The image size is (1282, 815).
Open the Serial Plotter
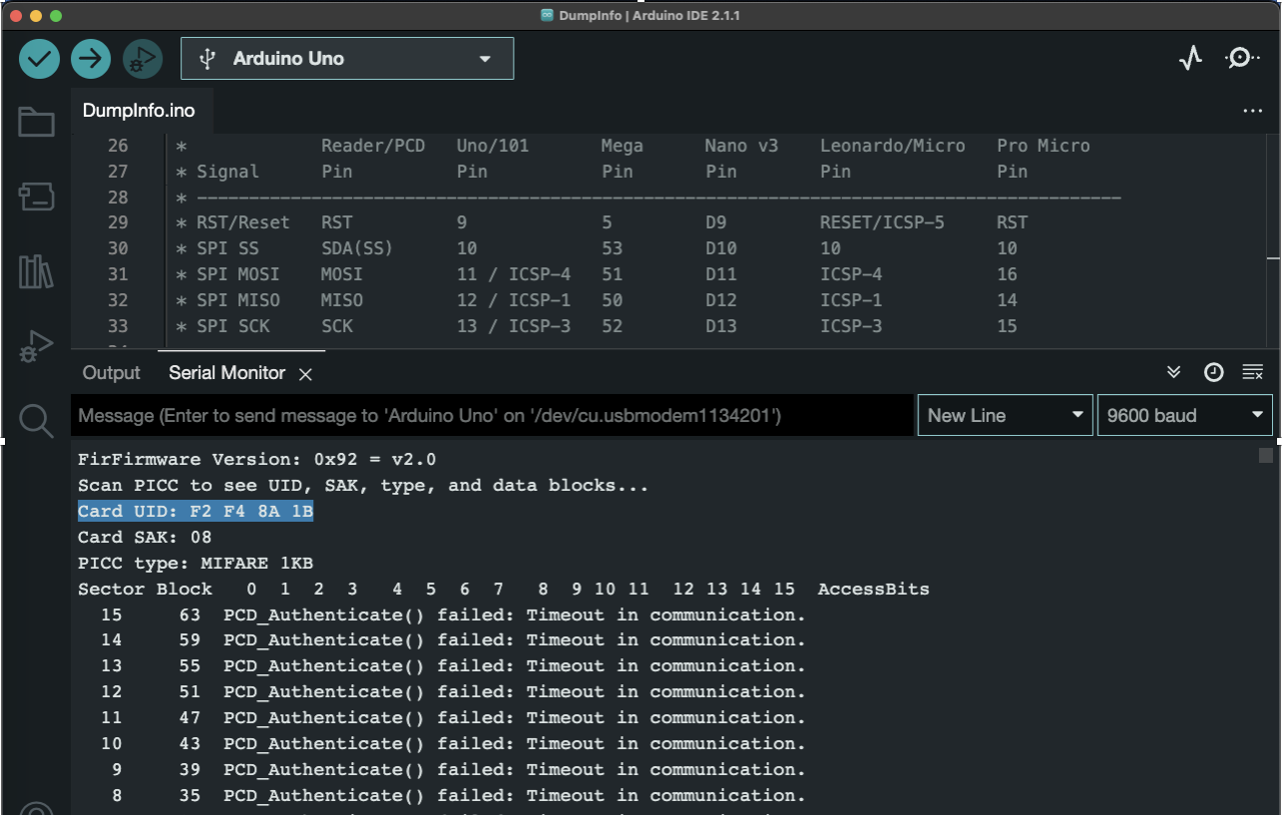(1190, 59)
